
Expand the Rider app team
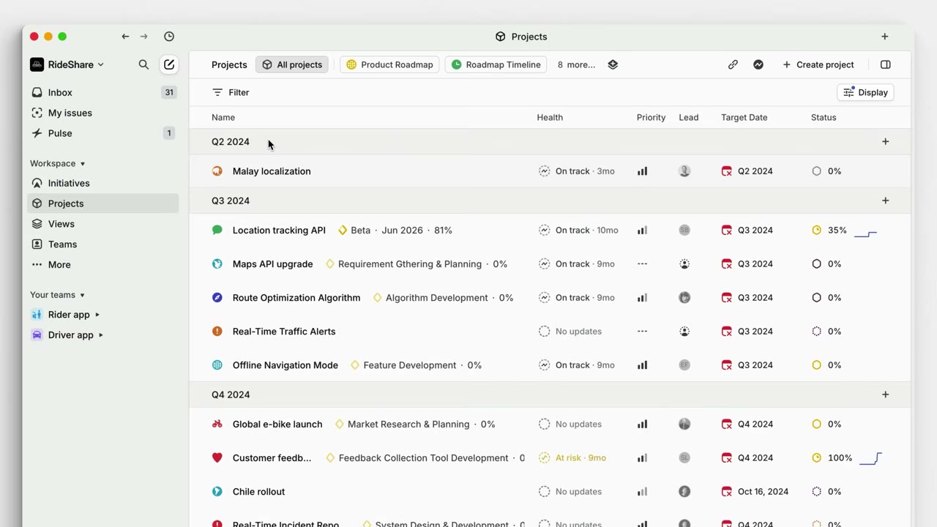(x=97, y=315)
